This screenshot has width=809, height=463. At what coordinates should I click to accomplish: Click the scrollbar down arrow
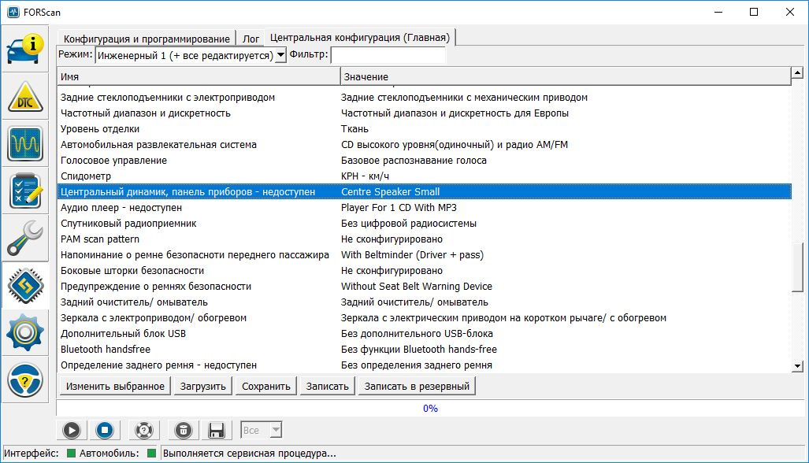point(797,366)
